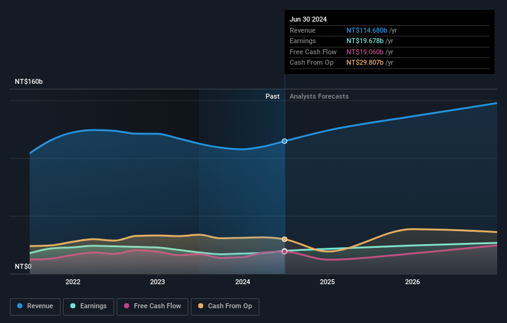Click the Earnings row label in tooltip
507x323 pixels.
[303, 41]
